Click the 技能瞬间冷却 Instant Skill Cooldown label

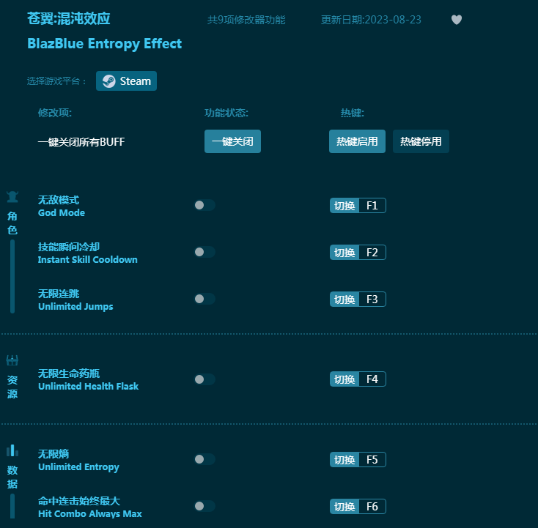coord(87,253)
